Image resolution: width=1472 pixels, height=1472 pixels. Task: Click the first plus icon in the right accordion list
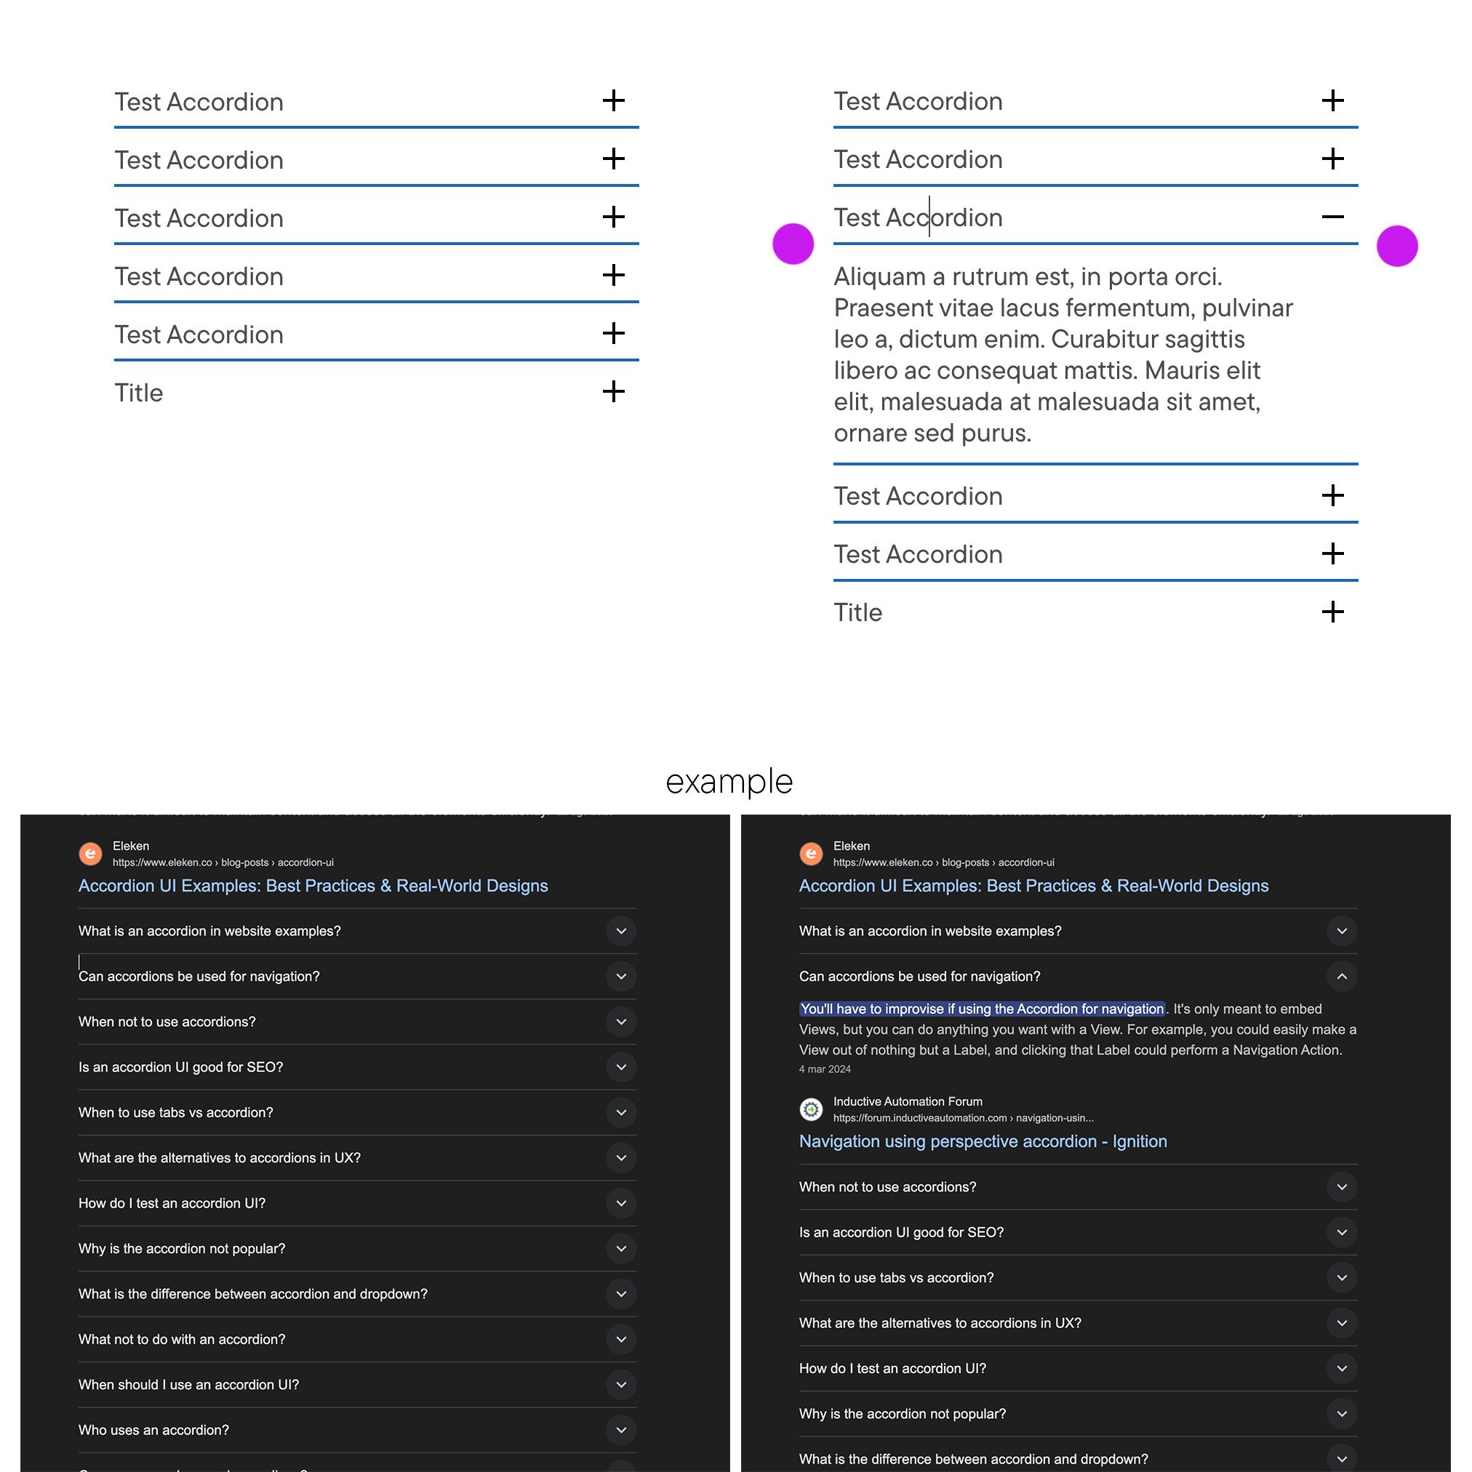click(1332, 100)
